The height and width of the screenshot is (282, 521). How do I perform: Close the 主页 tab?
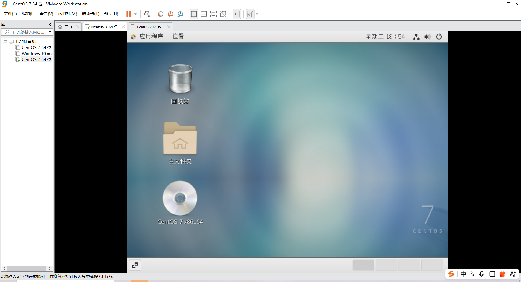coord(78,27)
